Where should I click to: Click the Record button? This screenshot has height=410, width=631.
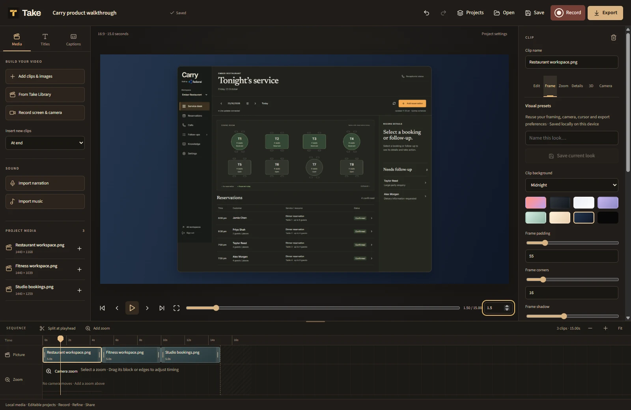point(568,13)
